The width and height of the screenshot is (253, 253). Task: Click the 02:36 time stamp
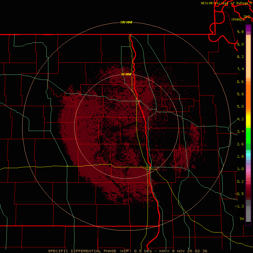pyautogui.click(x=201, y=251)
